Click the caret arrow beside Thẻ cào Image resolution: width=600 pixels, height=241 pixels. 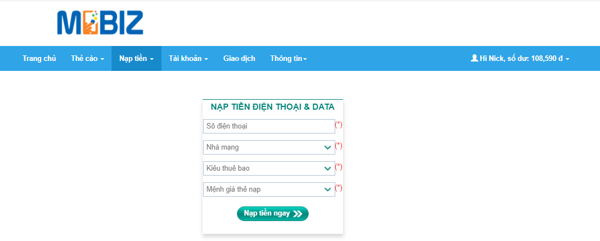pos(102,59)
